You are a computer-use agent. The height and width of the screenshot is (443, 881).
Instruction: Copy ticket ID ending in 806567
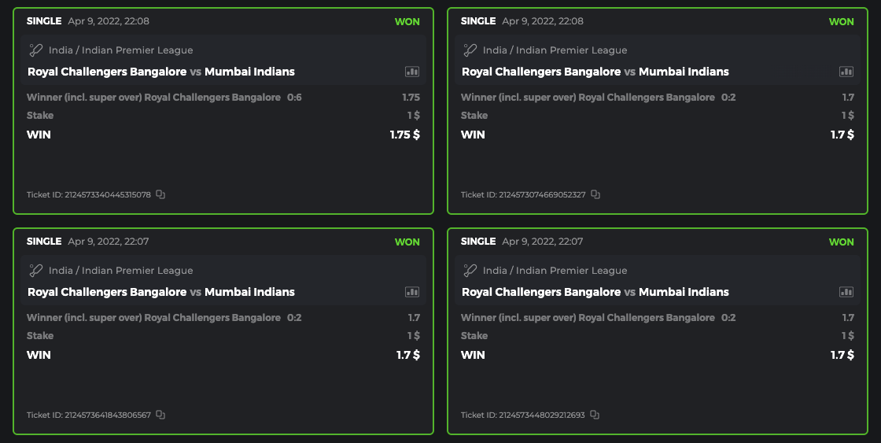pyautogui.click(x=160, y=415)
